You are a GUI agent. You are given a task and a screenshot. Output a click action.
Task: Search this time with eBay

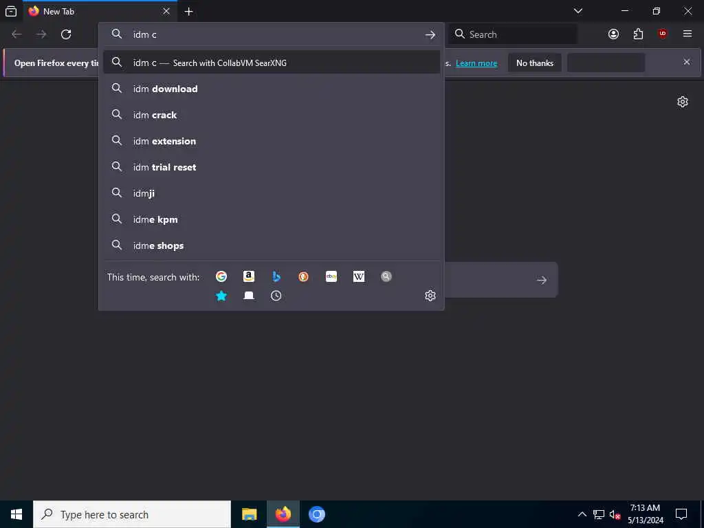(331, 276)
